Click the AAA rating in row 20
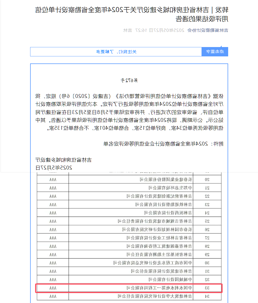 tap(53, 179)
